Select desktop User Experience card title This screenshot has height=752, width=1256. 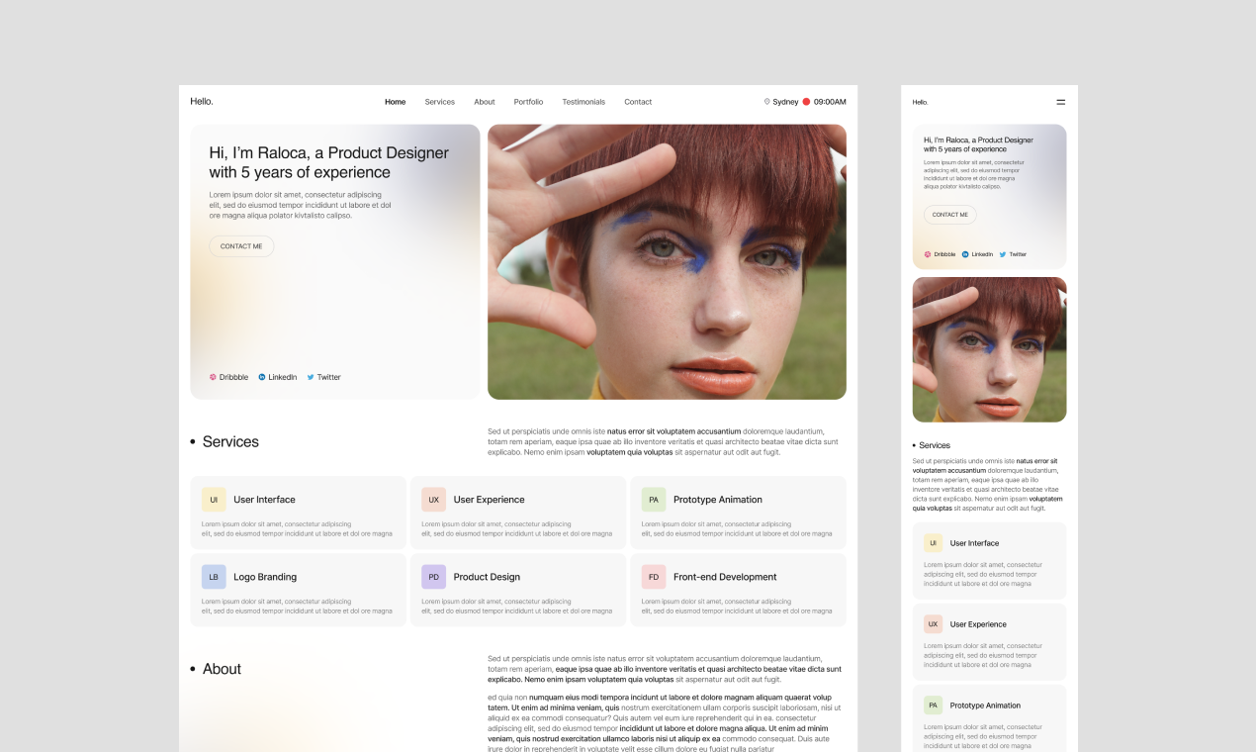coord(489,500)
